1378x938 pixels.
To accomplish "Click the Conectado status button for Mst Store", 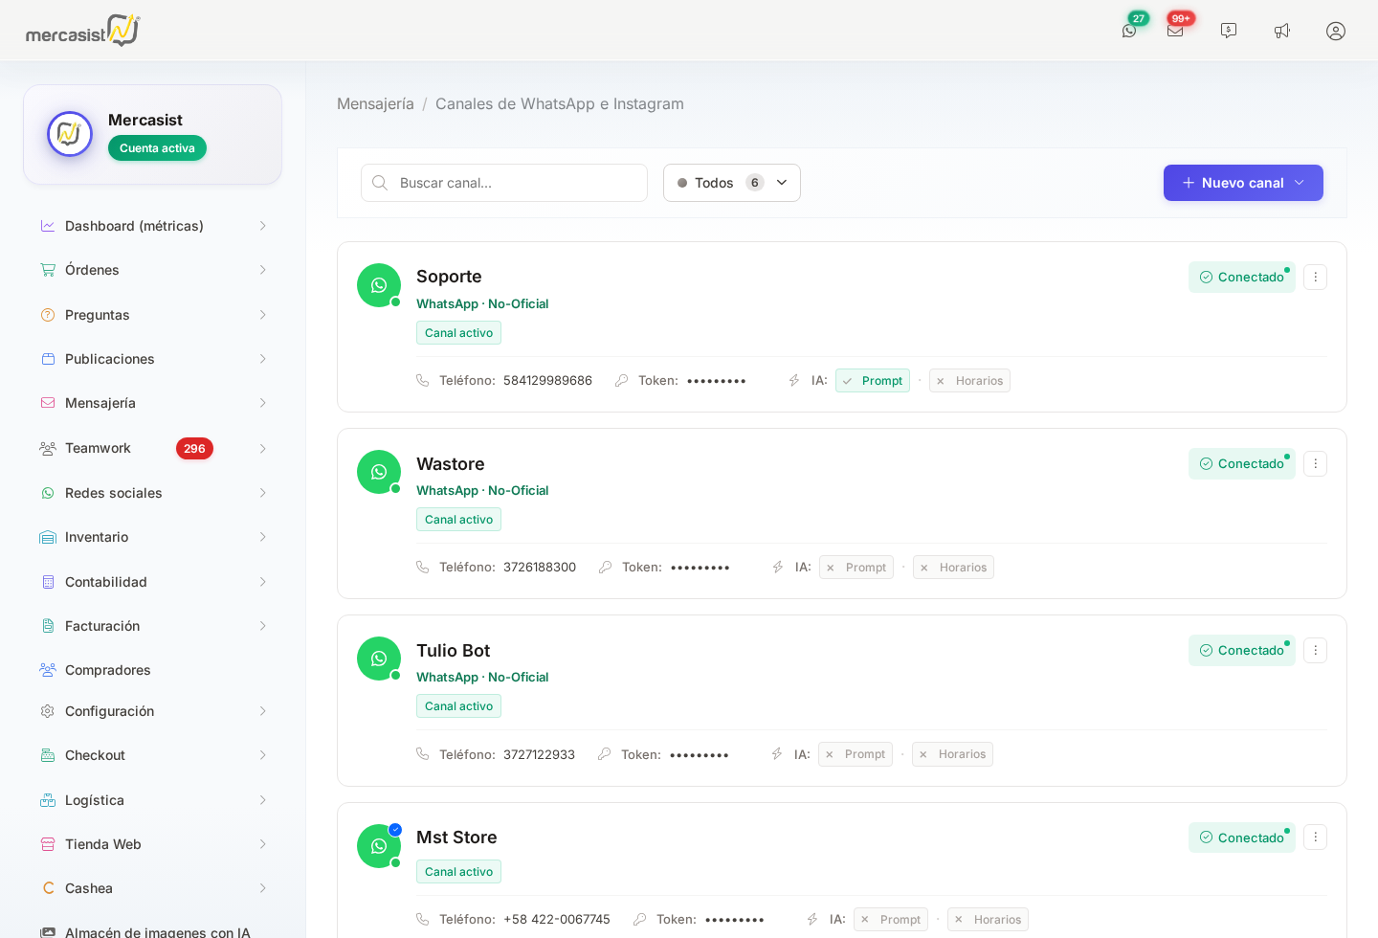I will 1242,837.
